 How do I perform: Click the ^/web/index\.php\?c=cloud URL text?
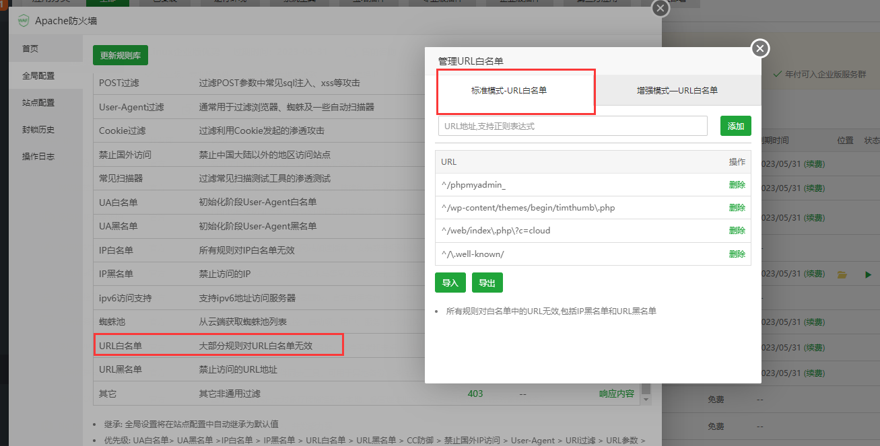click(x=496, y=231)
